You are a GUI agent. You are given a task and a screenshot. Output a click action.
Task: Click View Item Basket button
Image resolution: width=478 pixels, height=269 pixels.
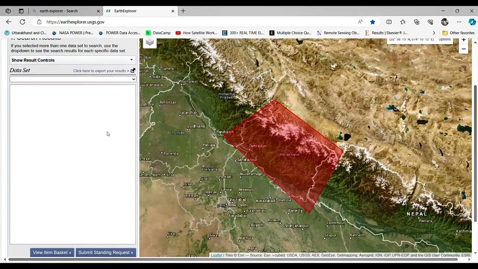pos(52,253)
